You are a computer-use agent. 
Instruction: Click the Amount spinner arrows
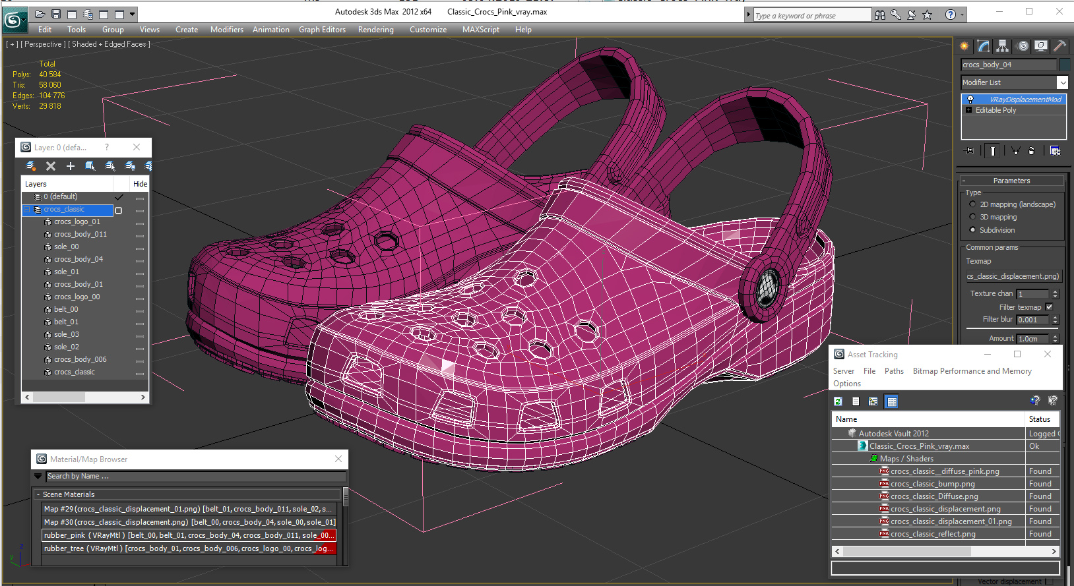tap(1055, 339)
